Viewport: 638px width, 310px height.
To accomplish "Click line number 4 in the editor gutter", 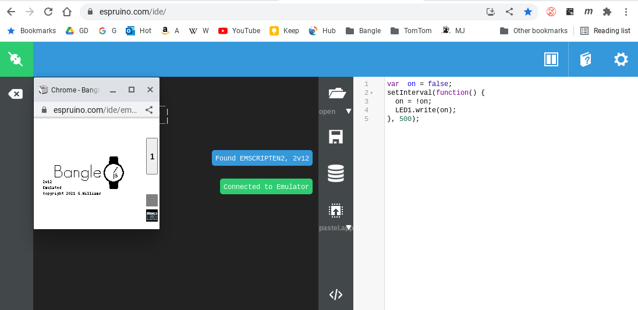I will 366,110.
